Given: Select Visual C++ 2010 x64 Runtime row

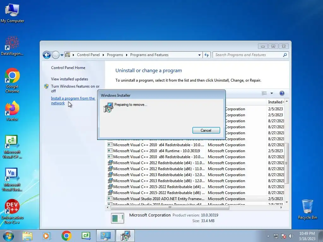Looking at the screenshot, I should coord(195,151).
